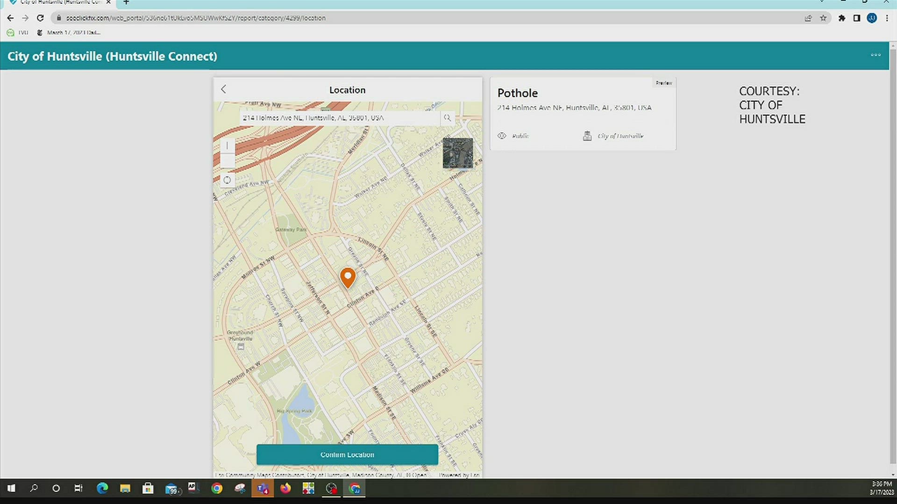Open the colored dots app on the taskbar

tap(308, 489)
